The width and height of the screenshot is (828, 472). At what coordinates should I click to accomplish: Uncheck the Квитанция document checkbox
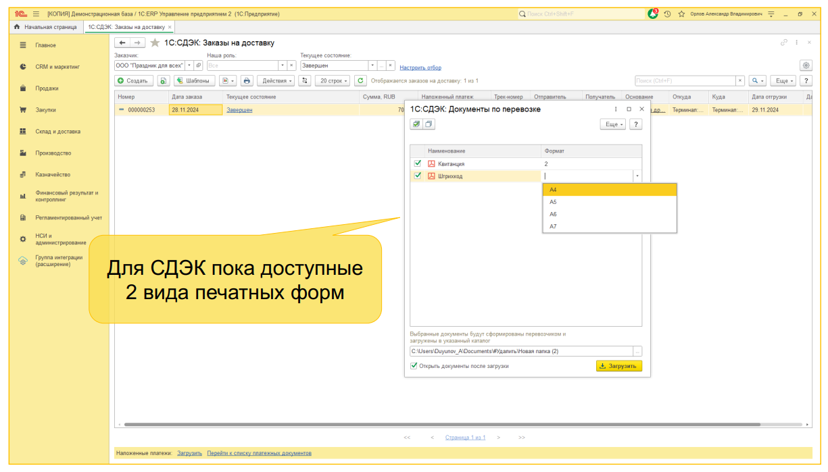tap(418, 163)
